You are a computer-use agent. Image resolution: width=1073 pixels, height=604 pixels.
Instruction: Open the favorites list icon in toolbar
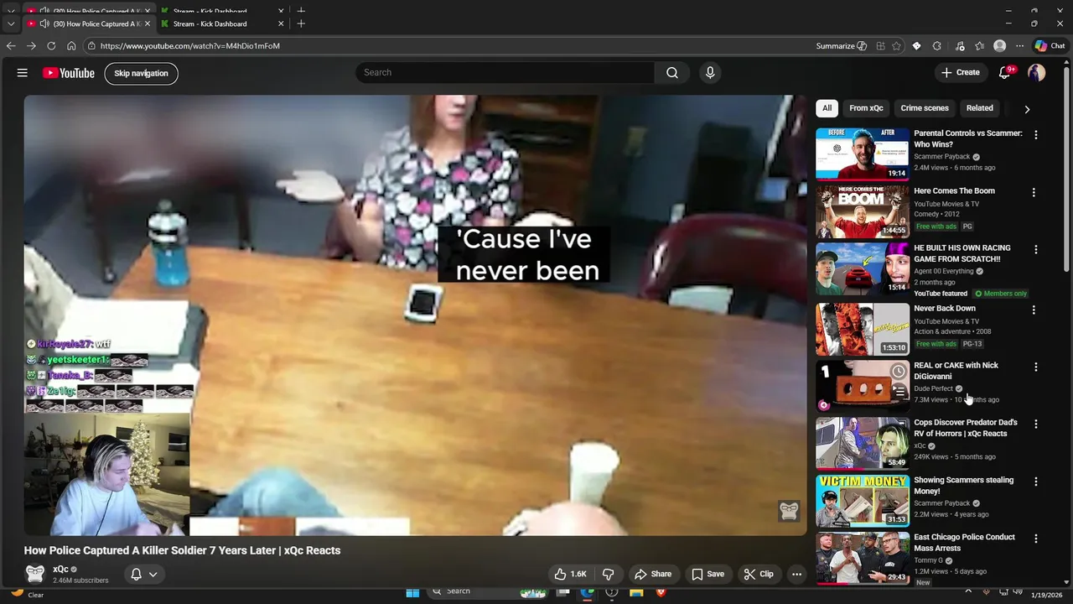[980, 46]
